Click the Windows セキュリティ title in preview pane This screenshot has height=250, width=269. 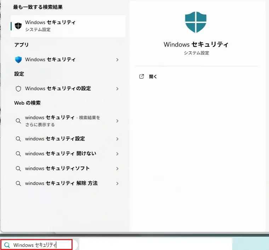coord(196,45)
